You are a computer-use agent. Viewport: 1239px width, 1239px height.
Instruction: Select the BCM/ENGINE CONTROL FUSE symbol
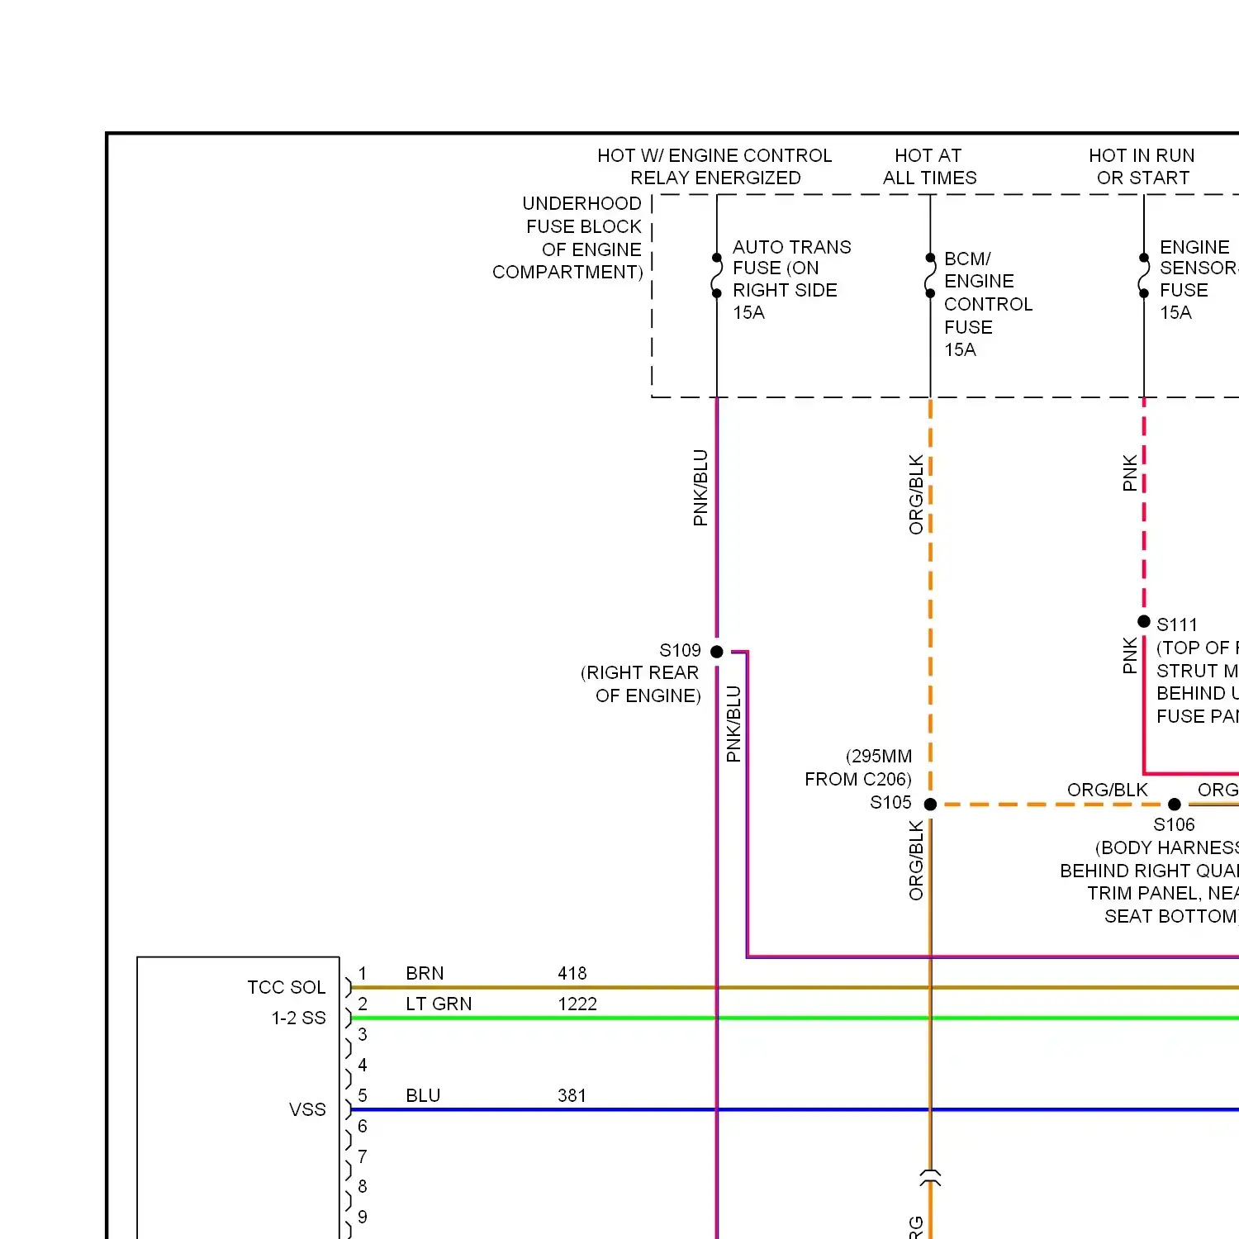coord(930,276)
